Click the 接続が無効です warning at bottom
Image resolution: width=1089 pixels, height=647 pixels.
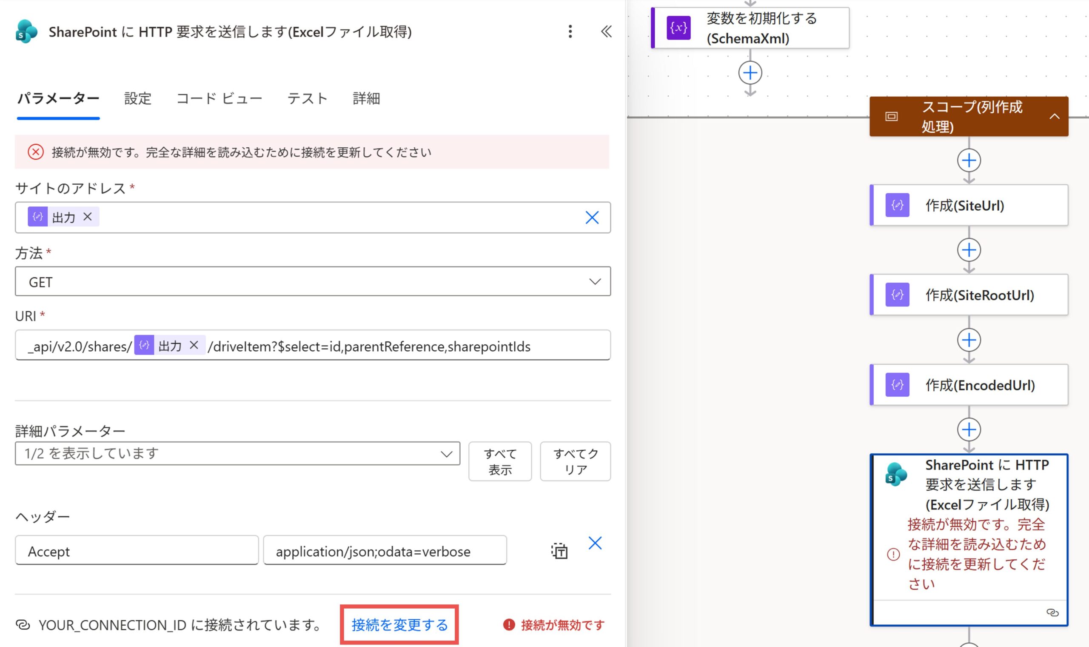pyautogui.click(x=554, y=625)
